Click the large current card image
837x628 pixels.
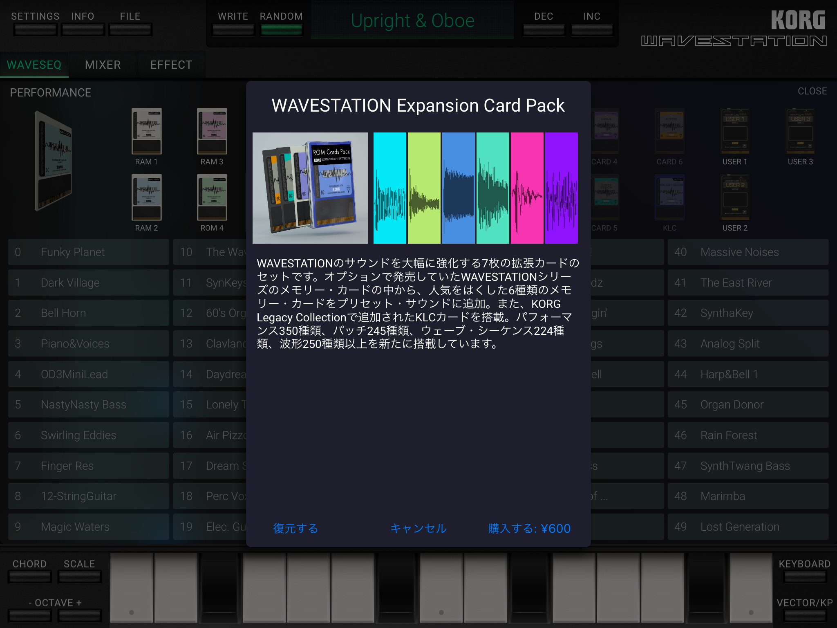click(53, 161)
